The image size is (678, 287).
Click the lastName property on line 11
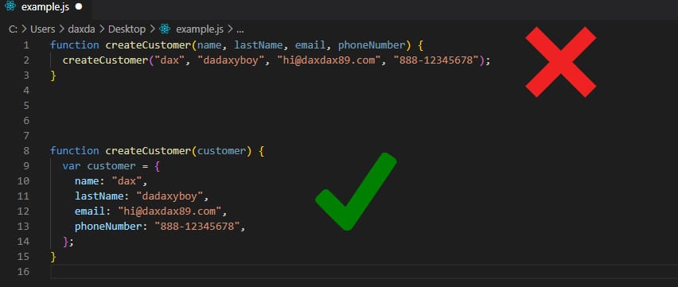tap(99, 196)
